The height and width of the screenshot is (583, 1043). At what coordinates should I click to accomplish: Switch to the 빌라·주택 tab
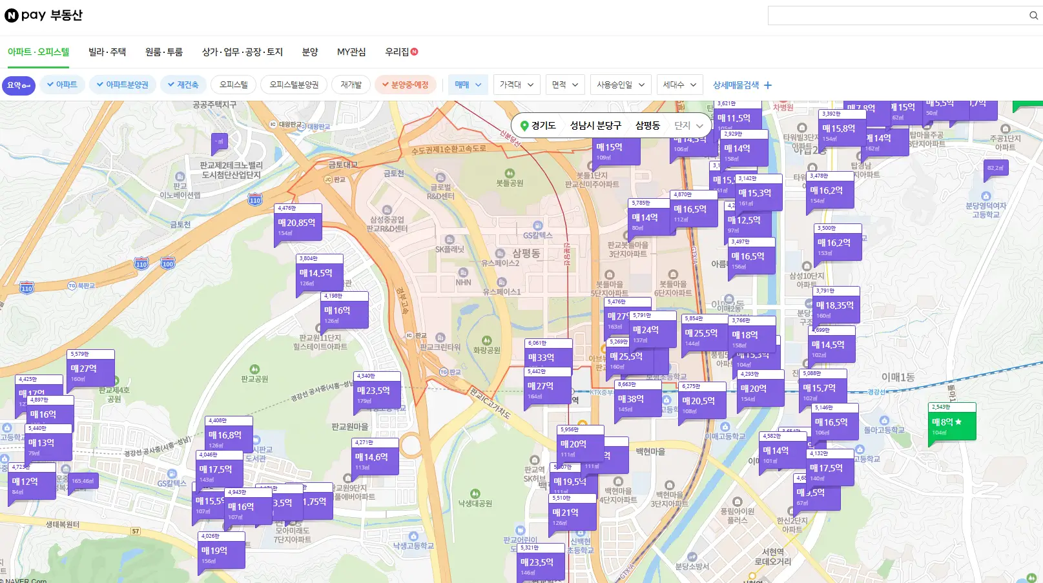click(x=107, y=52)
